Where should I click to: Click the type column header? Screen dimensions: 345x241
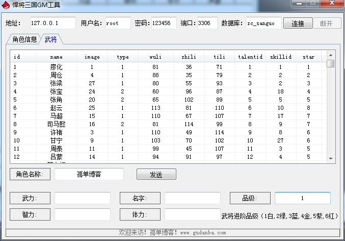coord(123,57)
